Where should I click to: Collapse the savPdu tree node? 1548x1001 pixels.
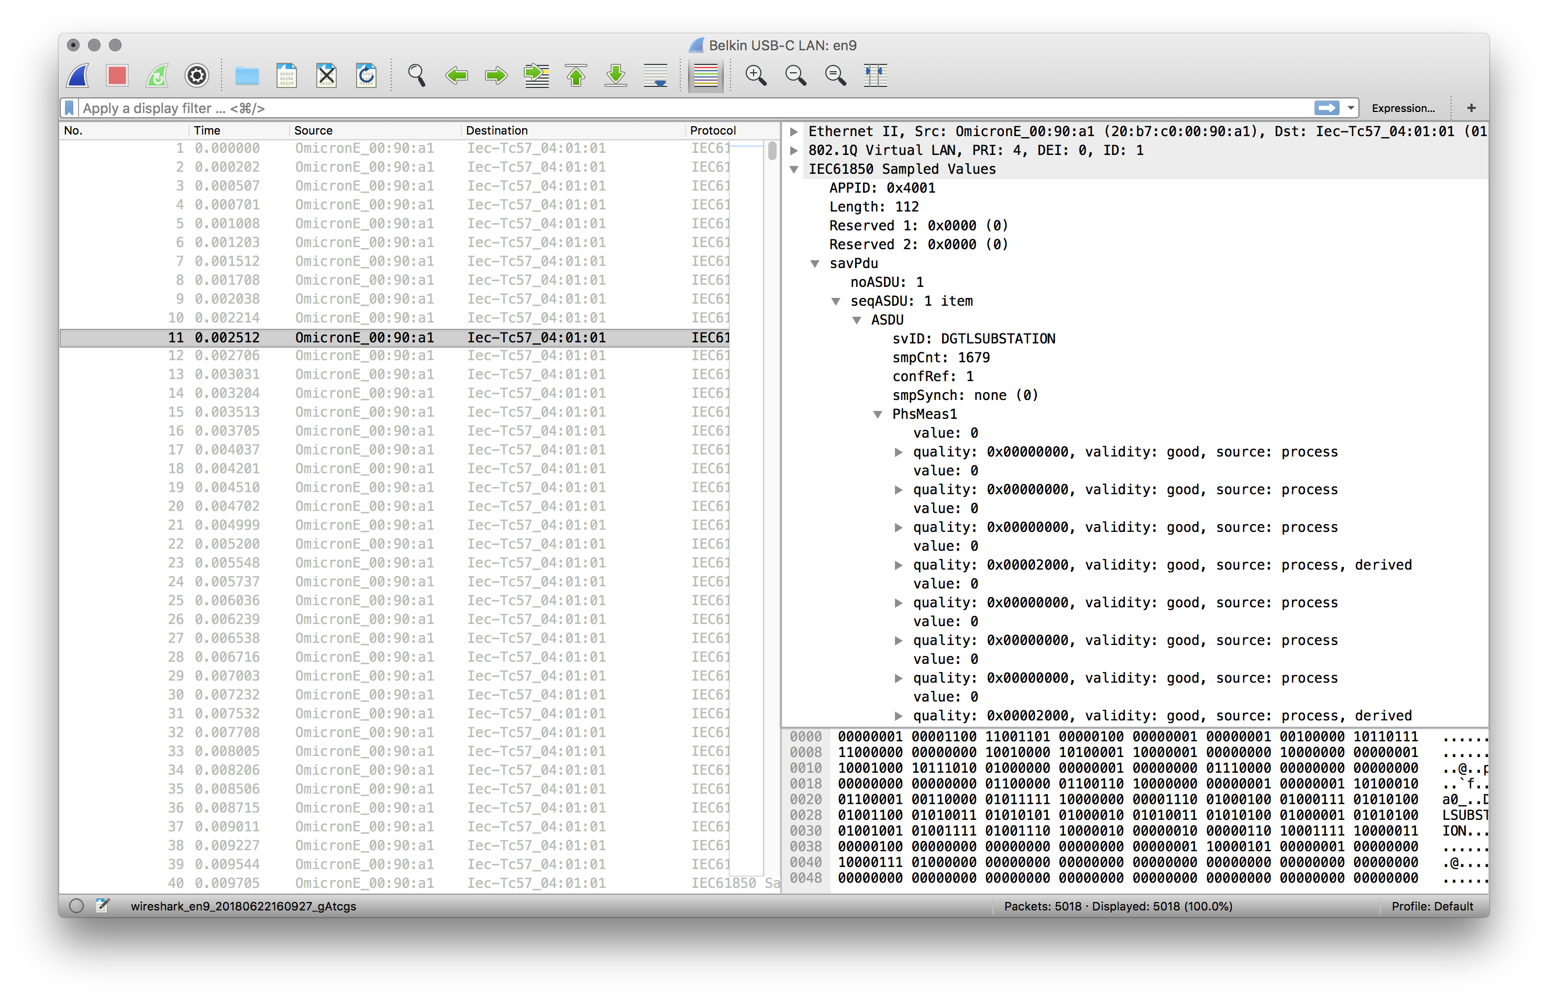(x=815, y=264)
